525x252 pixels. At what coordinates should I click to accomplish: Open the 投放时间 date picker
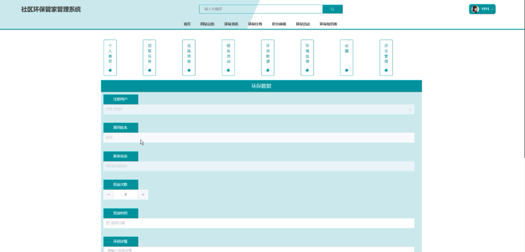(259, 223)
